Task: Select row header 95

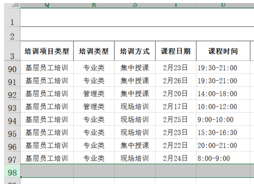Action: pyautogui.click(x=12, y=132)
